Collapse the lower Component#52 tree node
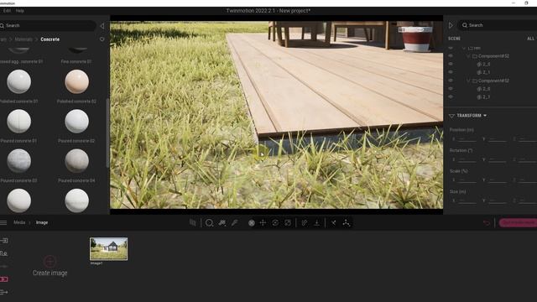 [468, 81]
